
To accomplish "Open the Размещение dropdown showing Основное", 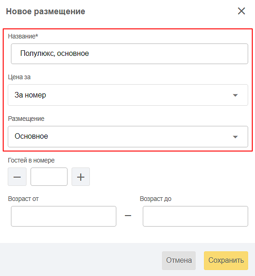I will click(128, 136).
